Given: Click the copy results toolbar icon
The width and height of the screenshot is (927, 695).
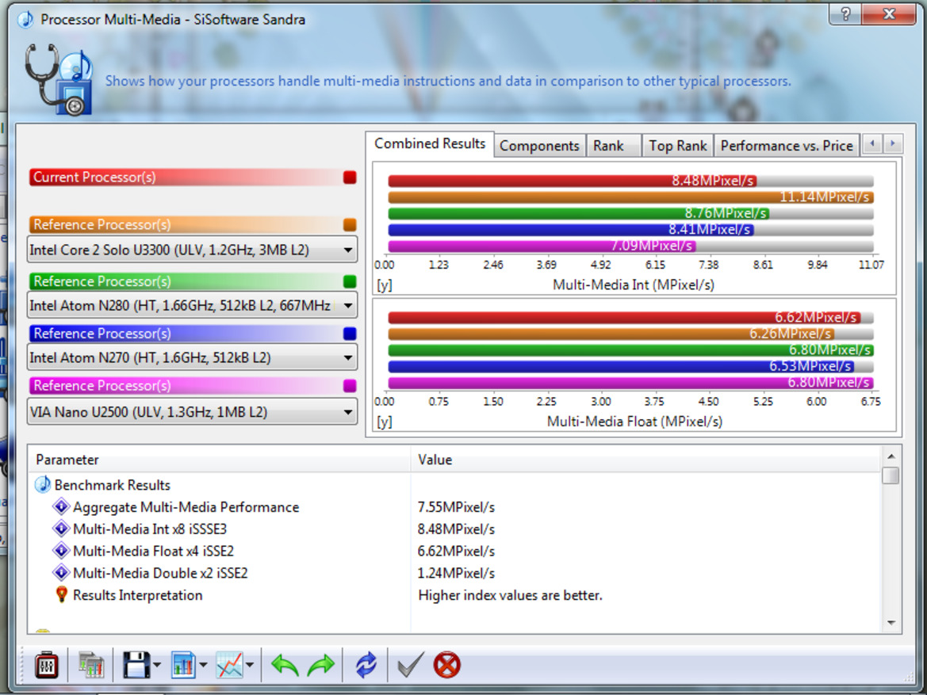Looking at the screenshot, I should pos(91,666).
